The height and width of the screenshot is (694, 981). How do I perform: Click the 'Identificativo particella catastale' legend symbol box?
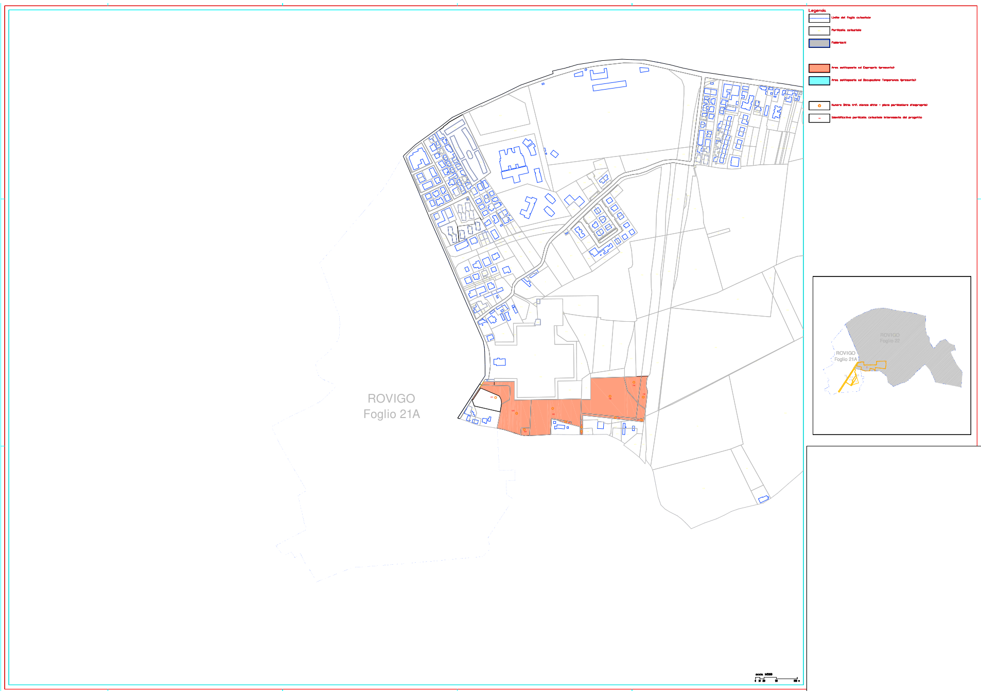click(x=819, y=118)
